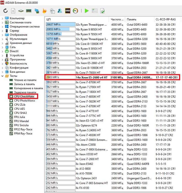Image resolution: width=182 pixels, height=193 pixels.
Task: Open the Report page icon in toolbar
Action: [x=13, y=11]
